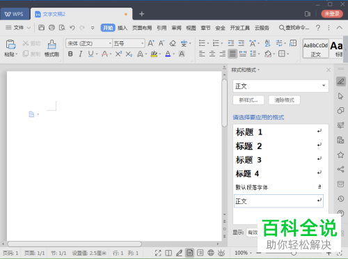
Task: Apply the 标题 1 style from list
Action: [x=278, y=132]
